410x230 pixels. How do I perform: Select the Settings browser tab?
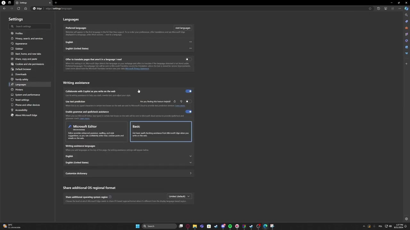tap(33, 3)
